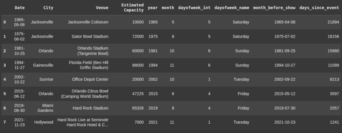This screenshot has width=342, height=133.
Task: Select the date cell 2002-10-22
Action: (19, 80)
